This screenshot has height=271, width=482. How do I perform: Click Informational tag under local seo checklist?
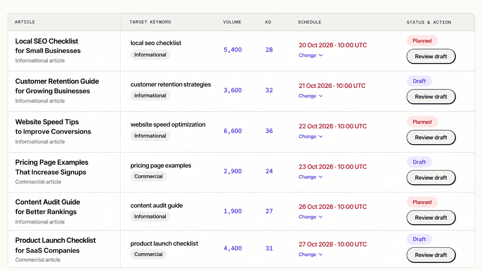click(x=150, y=55)
